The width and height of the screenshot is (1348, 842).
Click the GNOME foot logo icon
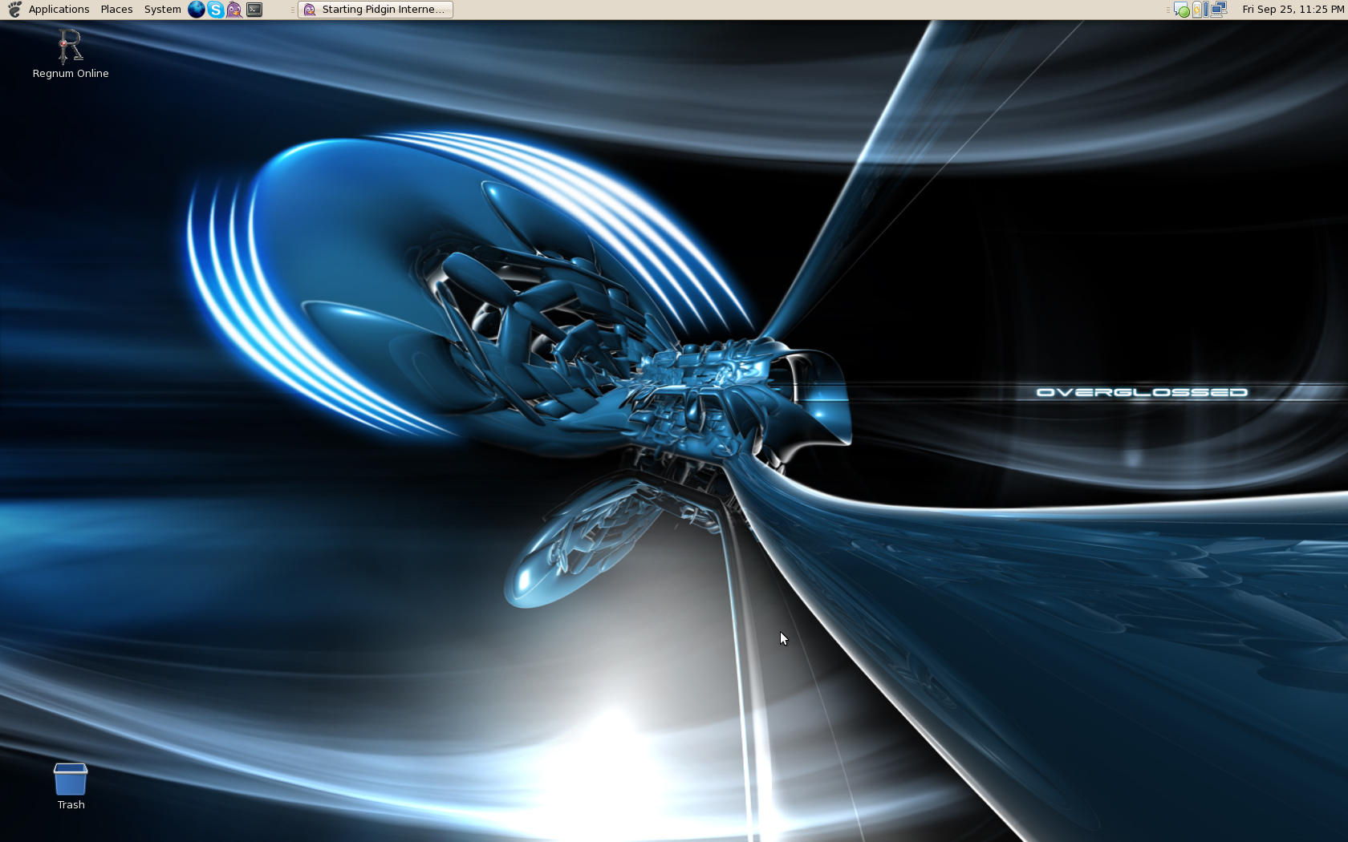coord(14,10)
